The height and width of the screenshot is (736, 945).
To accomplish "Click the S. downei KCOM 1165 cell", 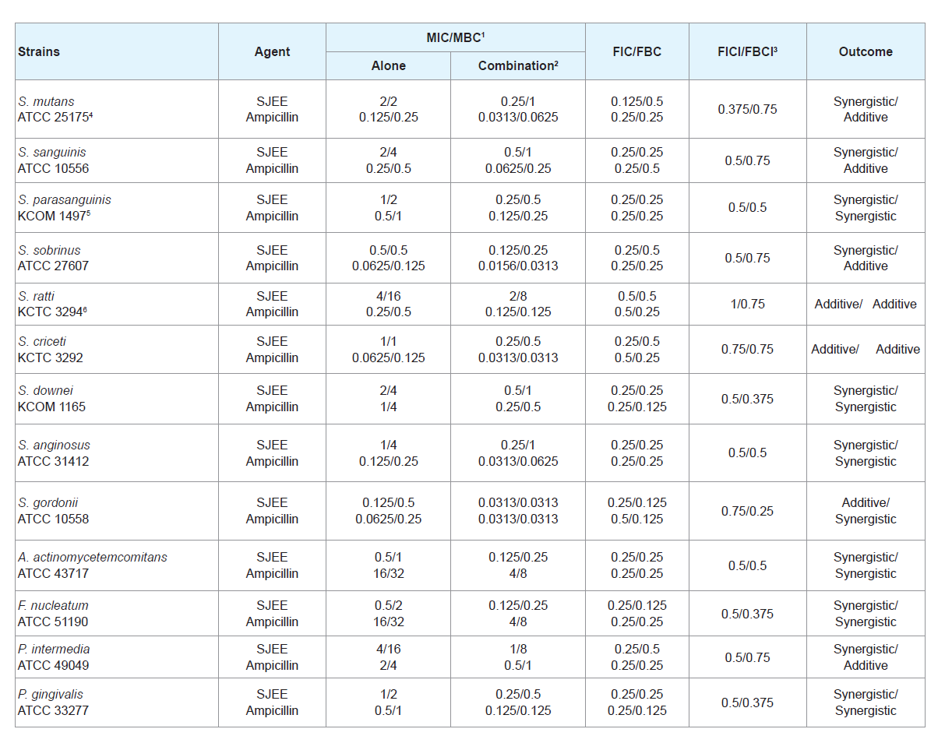I will coord(117,399).
